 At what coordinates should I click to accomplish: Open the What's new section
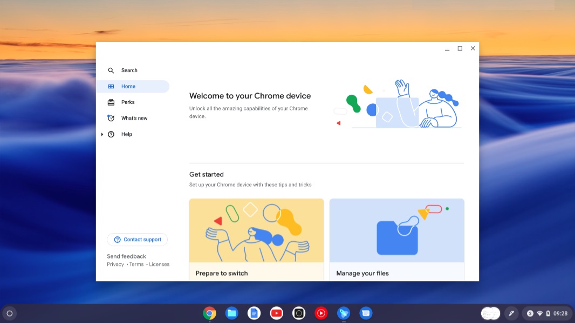click(x=133, y=118)
